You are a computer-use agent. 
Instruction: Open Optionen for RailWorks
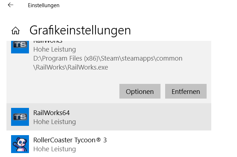coord(140,91)
